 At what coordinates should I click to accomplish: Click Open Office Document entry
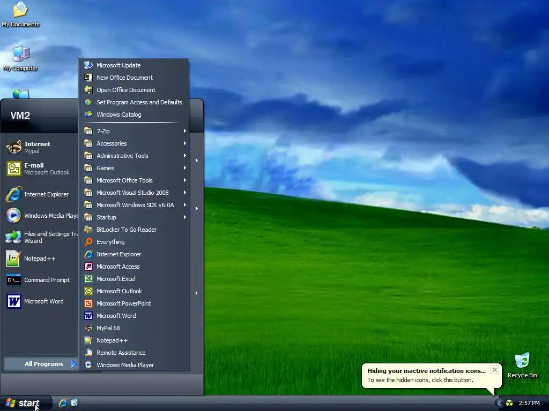pyautogui.click(x=133, y=90)
